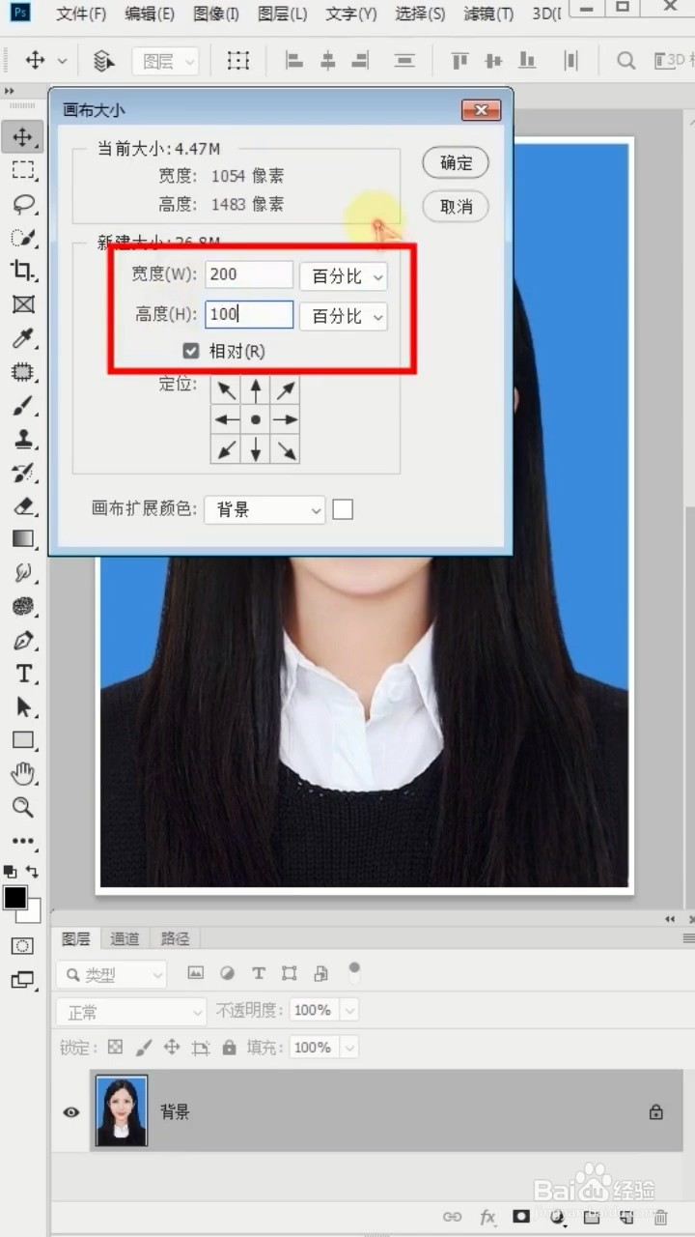Image resolution: width=695 pixels, height=1237 pixels.
Task: Hide the 背景 layer with eye icon
Action: [x=70, y=1112]
